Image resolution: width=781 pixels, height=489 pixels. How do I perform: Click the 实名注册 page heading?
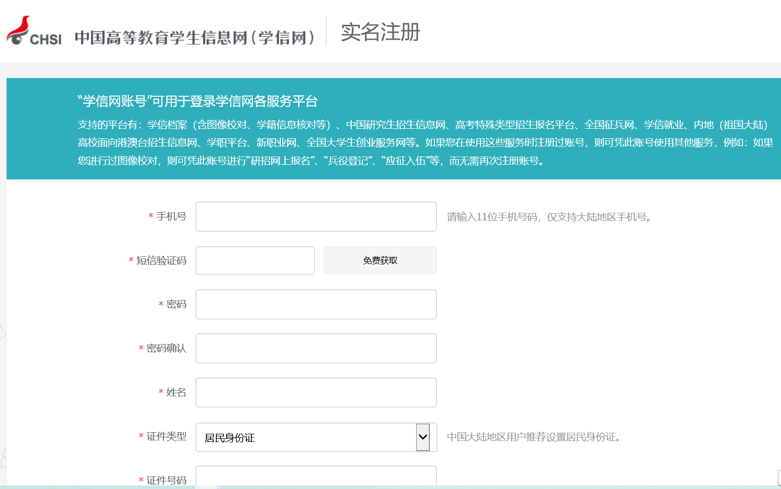point(380,32)
